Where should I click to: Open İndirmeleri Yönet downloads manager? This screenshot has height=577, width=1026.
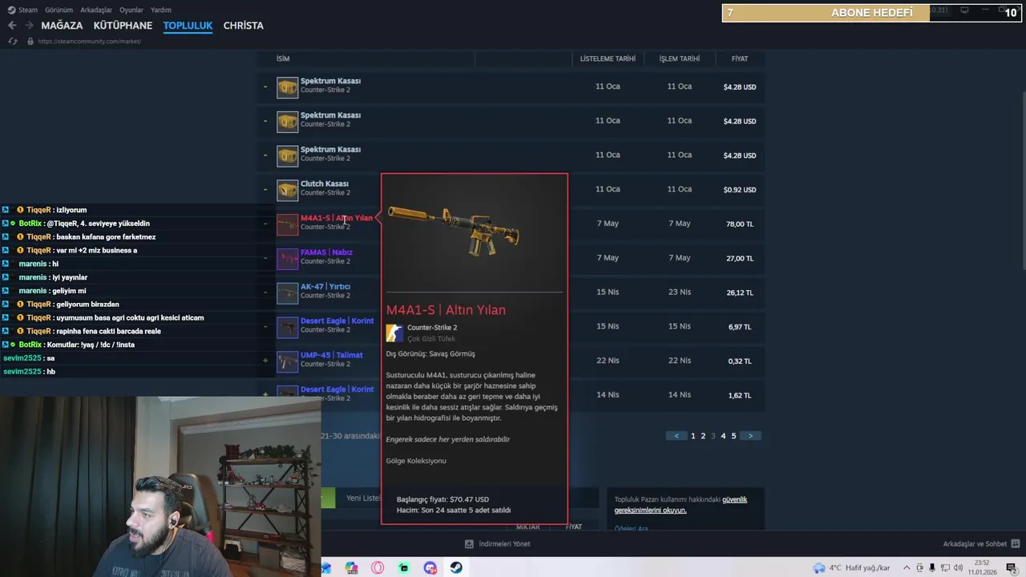tap(497, 544)
